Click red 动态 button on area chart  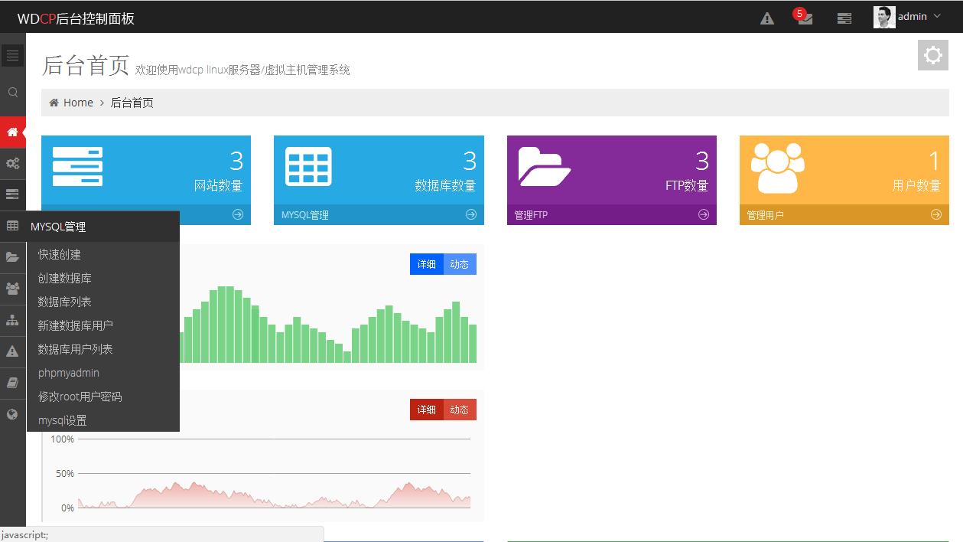tap(460, 410)
